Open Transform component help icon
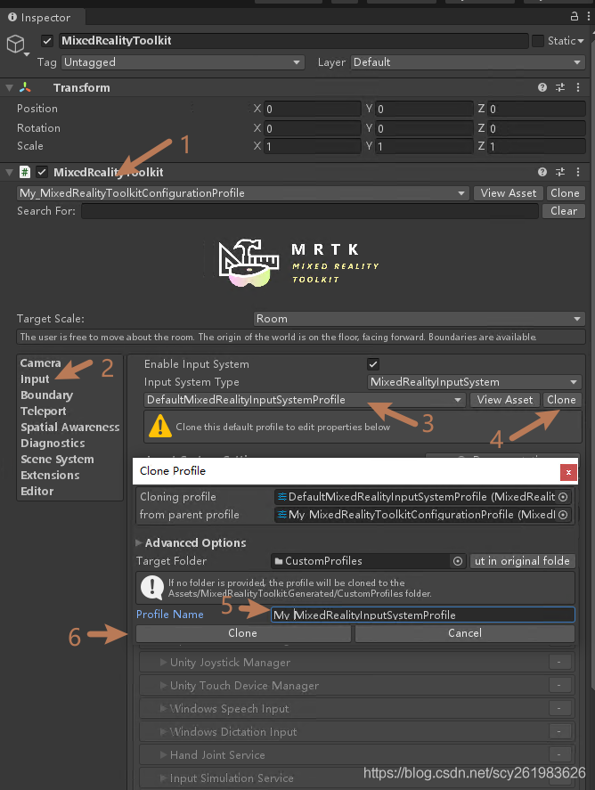The image size is (595, 790). pyautogui.click(x=542, y=87)
